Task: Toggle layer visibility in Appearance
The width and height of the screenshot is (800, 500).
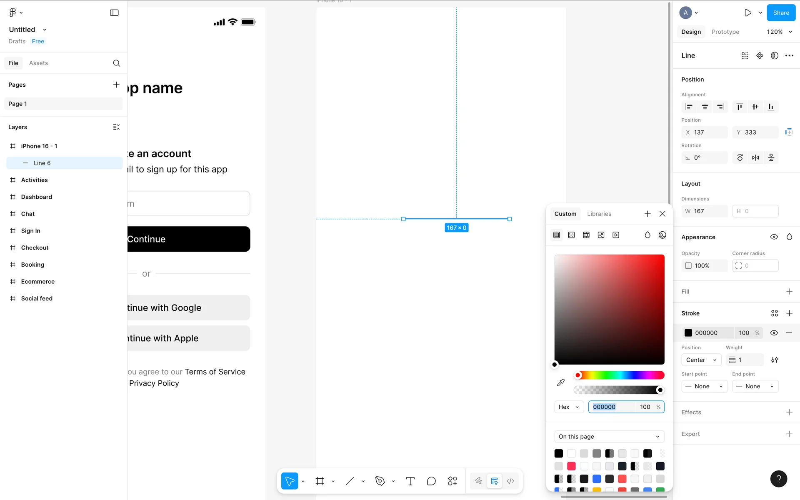Action: click(x=774, y=237)
